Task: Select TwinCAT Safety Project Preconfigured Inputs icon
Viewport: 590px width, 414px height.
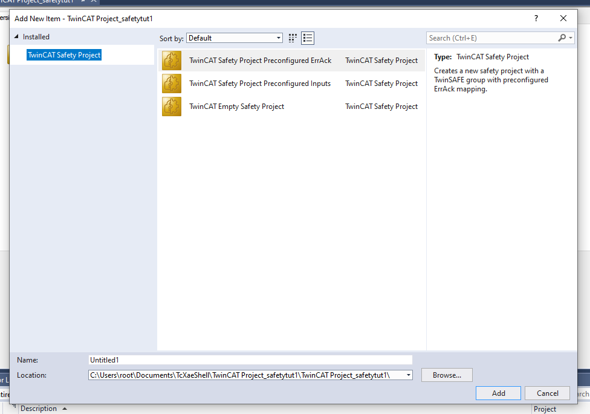Action: point(172,84)
